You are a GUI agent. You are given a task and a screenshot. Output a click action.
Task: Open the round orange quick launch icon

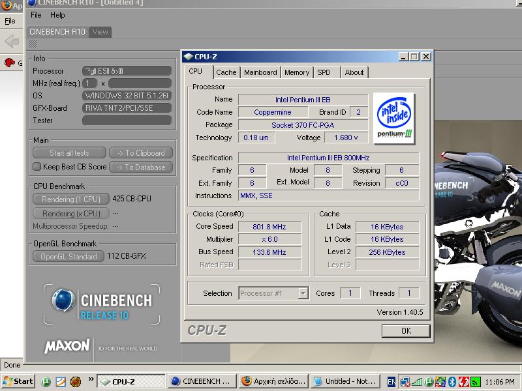pos(76,381)
